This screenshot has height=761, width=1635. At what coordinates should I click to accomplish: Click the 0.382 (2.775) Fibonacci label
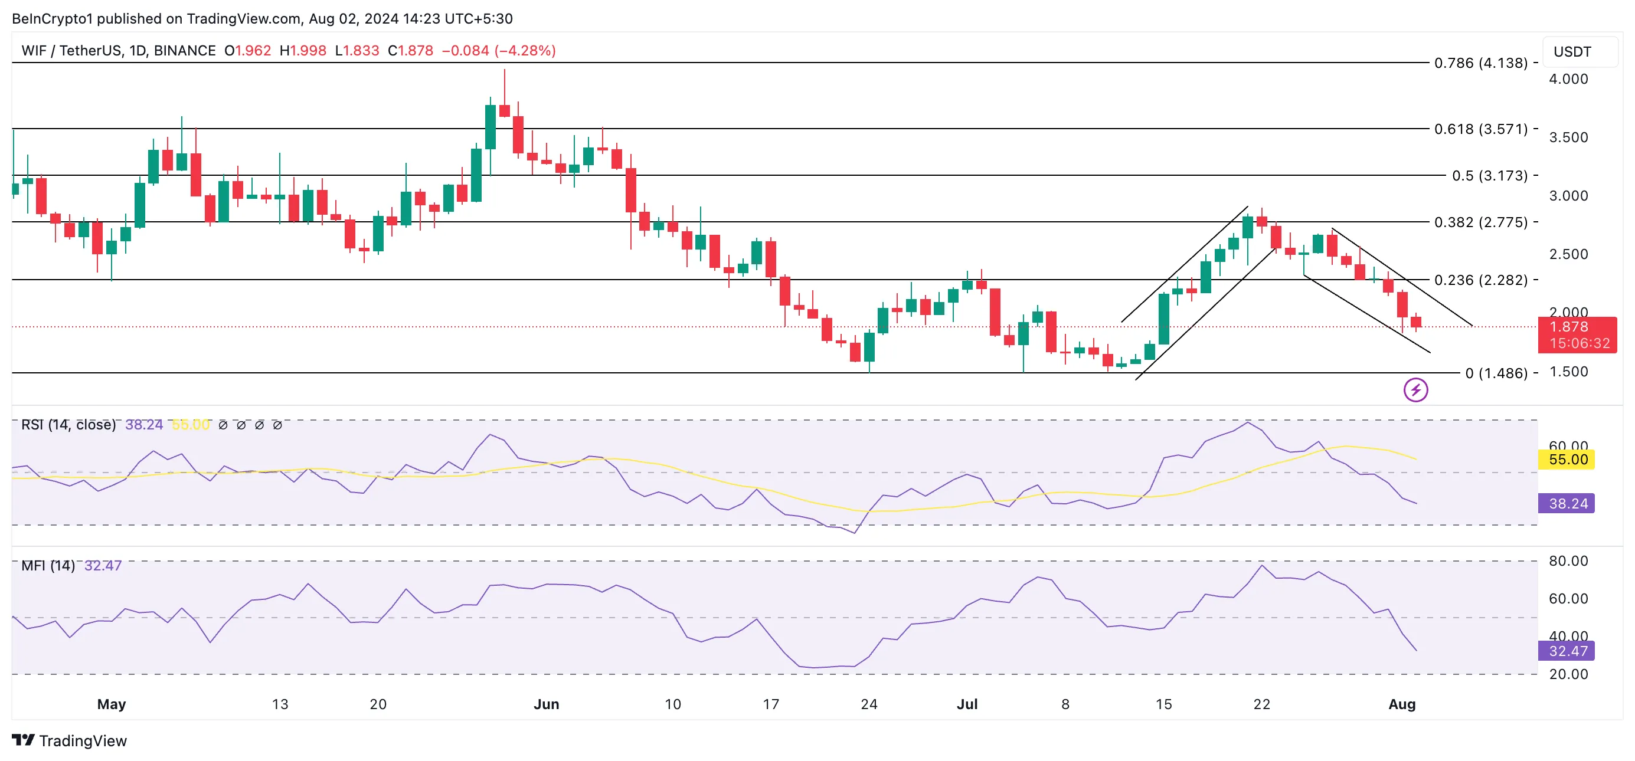pyautogui.click(x=1480, y=222)
